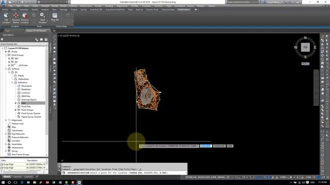This screenshot has width=330, height=185.
Task: Click the E compass direction on ViewCube
Action: pyautogui.click(x=315, y=47)
